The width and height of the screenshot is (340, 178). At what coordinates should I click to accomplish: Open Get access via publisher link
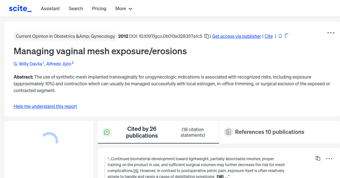(236, 36)
